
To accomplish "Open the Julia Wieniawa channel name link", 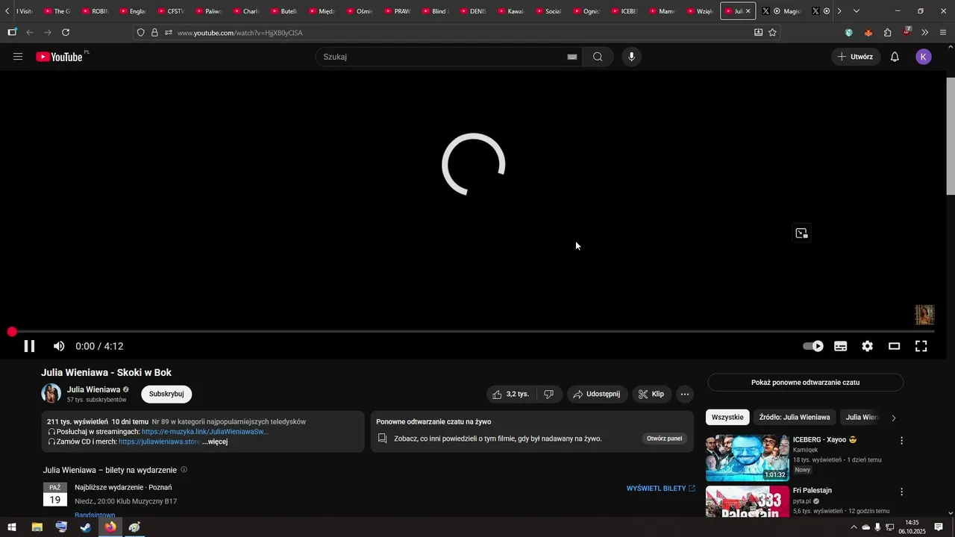I will pos(93,389).
